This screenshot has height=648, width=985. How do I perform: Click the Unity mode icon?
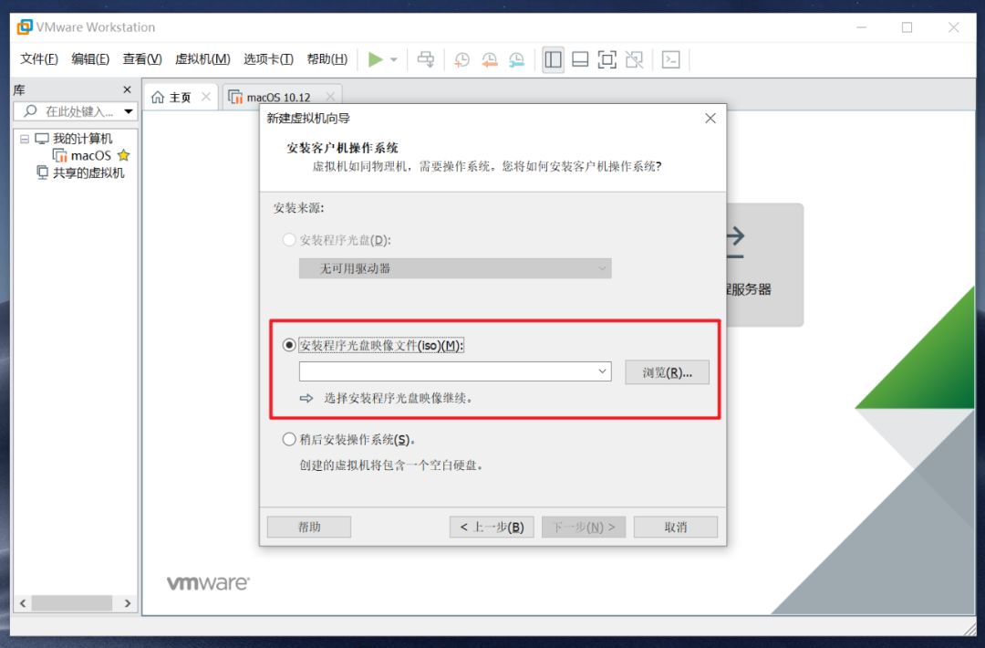point(635,59)
